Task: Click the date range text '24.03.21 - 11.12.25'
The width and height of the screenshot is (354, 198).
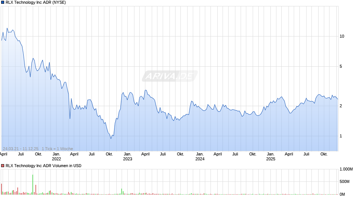Action: pos(21,149)
